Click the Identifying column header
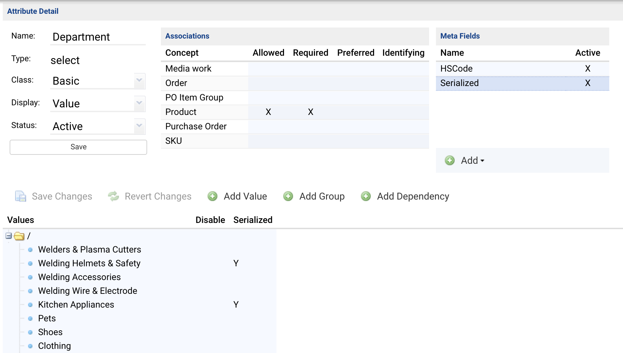623x353 pixels. coord(403,53)
